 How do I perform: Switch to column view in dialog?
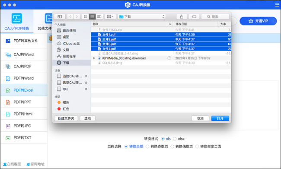pos(99,17)
